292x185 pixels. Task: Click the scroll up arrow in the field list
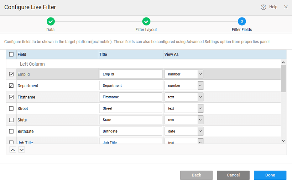point(283,62)
